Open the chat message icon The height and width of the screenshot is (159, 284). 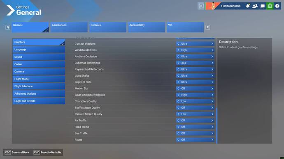[x=263, y=6]
